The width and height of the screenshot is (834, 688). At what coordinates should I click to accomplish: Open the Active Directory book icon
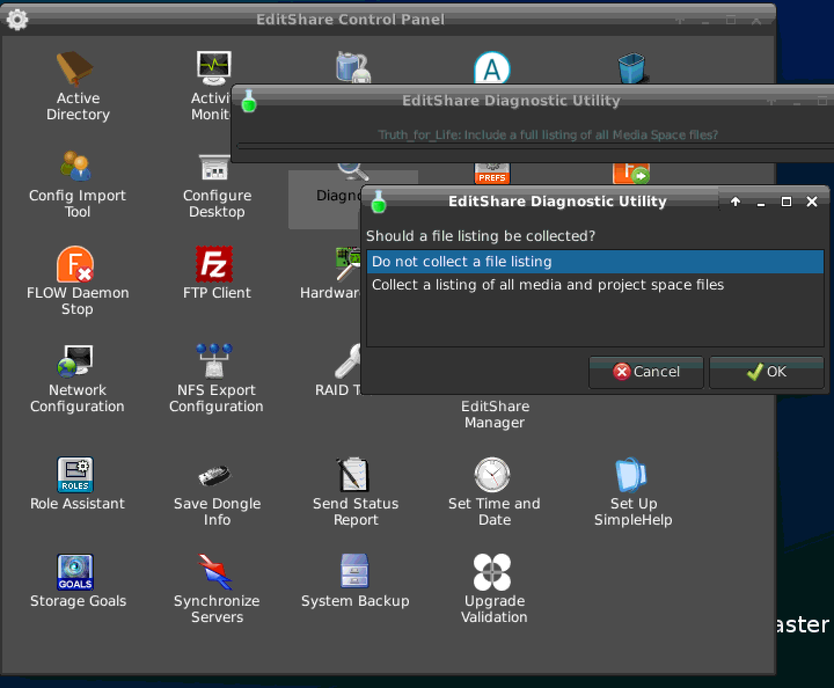pos(75,69)
